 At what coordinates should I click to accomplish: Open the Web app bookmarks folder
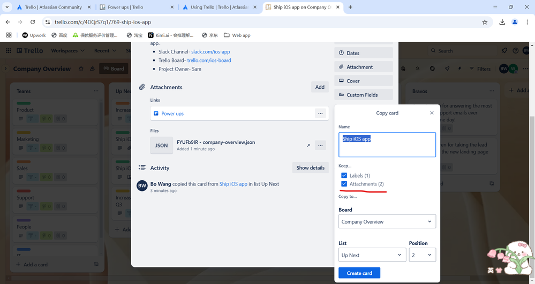point(237,35)
